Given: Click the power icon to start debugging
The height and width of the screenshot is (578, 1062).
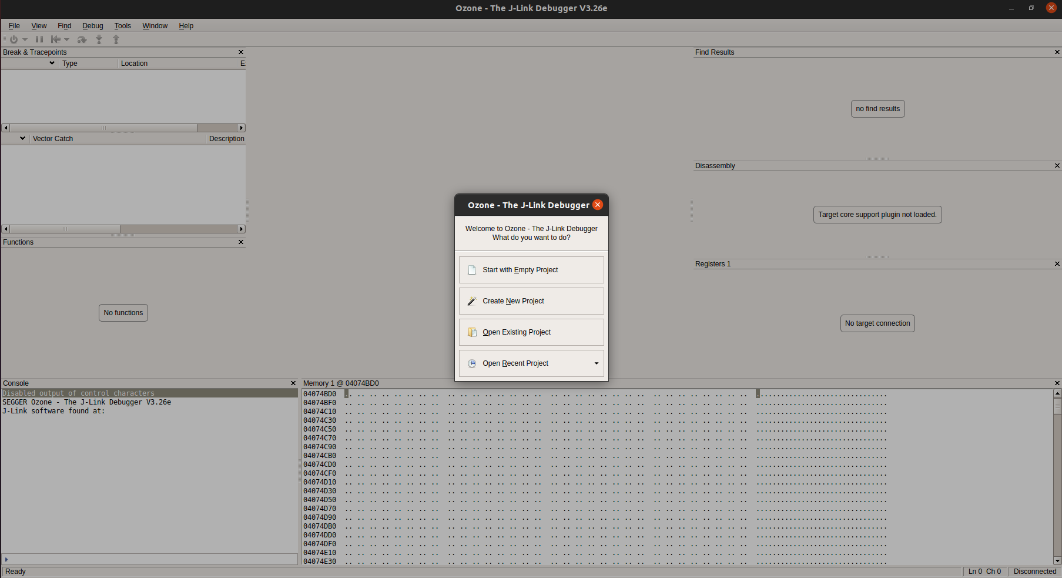Looking at the screenshot, I should click(14, 39).
